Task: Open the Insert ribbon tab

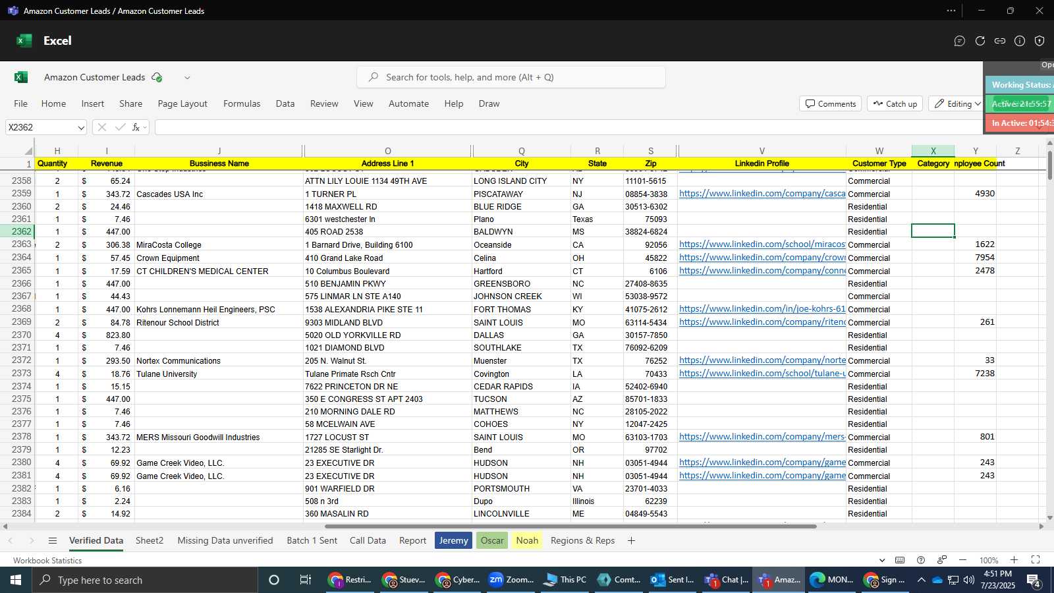Action: [93, 103]
